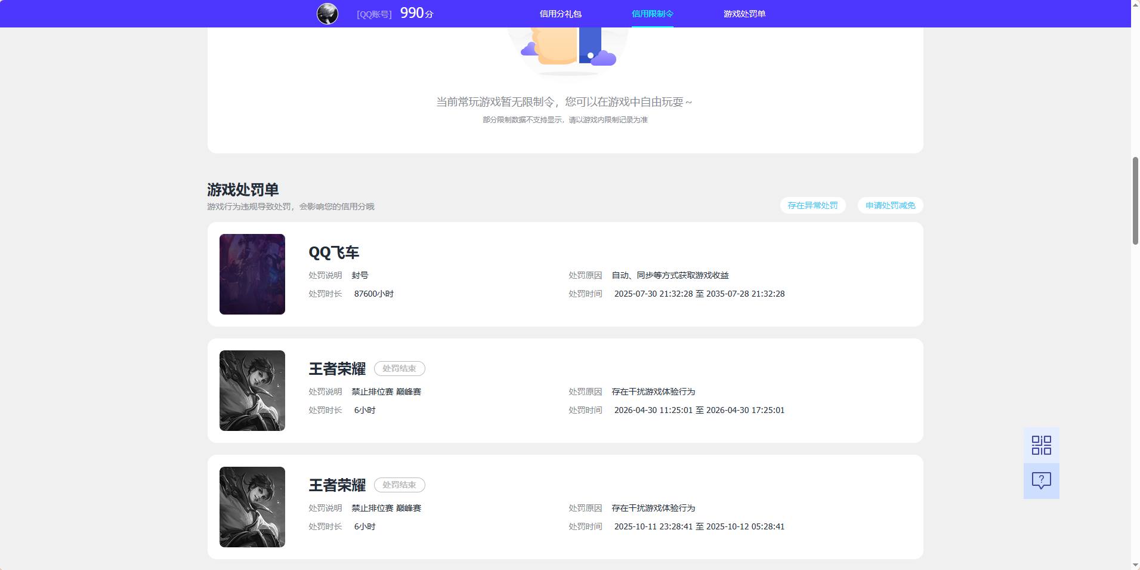1140x570 pixels.
Task: Click the 游戏处罚单 section heading
Action: (x=243, y=190)
